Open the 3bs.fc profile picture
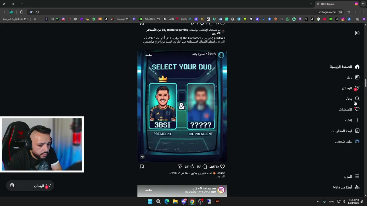Screen dimensions: 367x206 pos(221,55)
